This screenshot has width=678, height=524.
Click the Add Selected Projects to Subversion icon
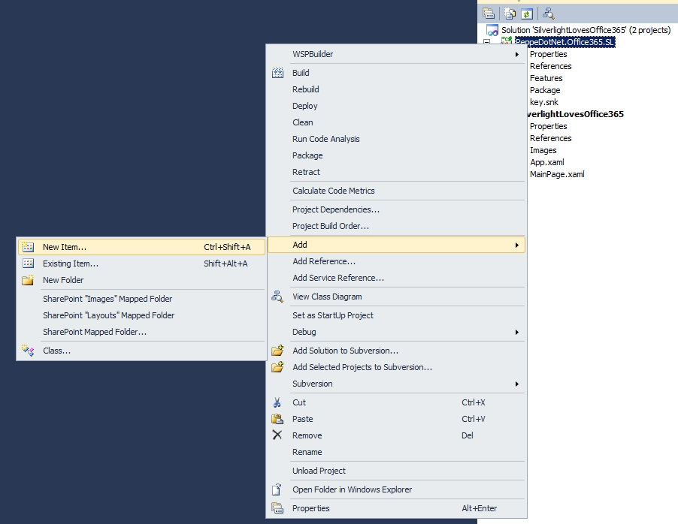point(277,367)
